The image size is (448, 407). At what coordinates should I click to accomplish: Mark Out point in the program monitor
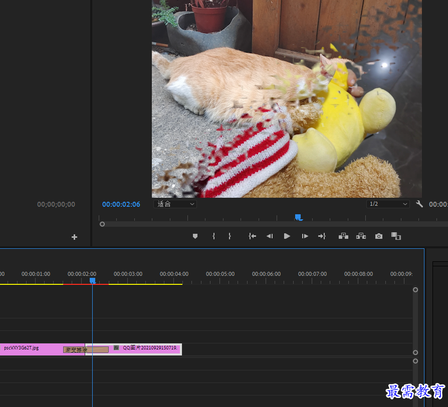coord(230,236)
